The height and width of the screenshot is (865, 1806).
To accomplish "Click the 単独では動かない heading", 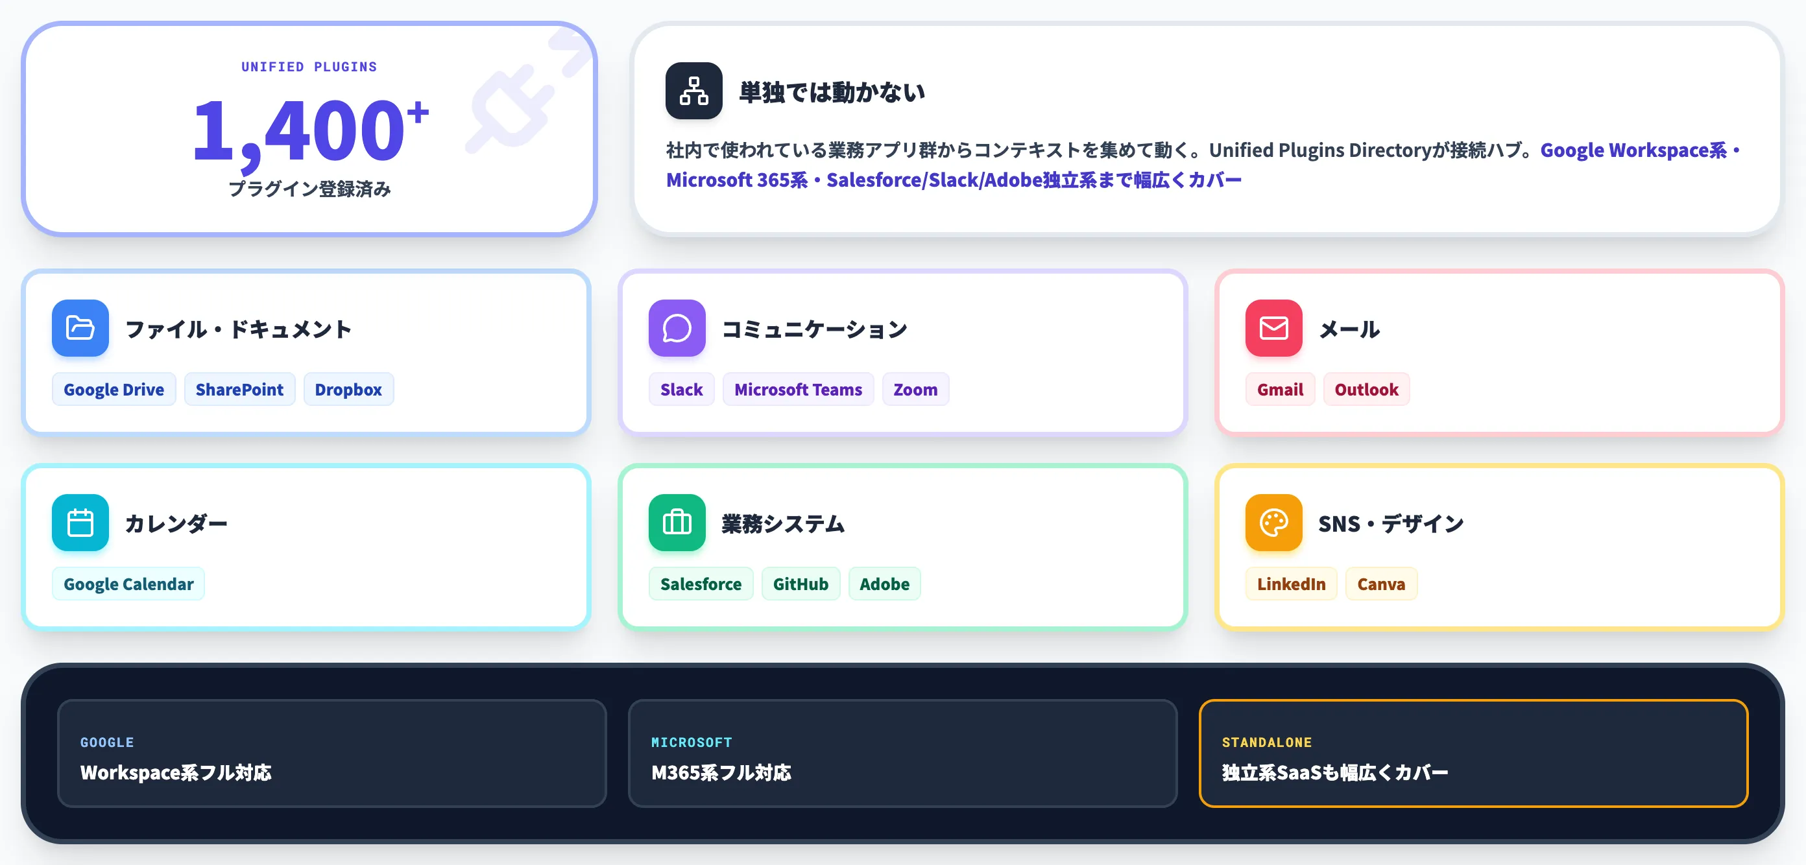I will coord(832,92).
